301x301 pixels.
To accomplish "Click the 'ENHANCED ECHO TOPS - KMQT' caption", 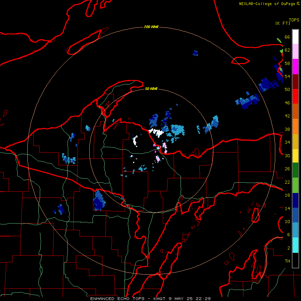I will coord(128,299).
